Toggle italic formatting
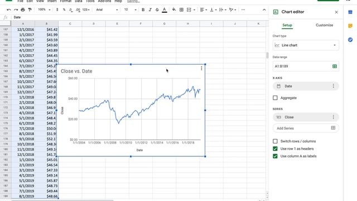Image resolution: width=357 pixels, height=201 pixels. (150, 10)
